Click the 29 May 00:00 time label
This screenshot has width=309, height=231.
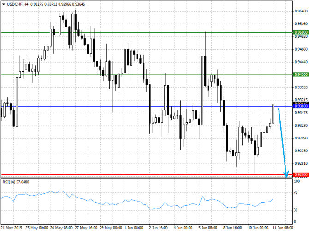click(111, 228)
